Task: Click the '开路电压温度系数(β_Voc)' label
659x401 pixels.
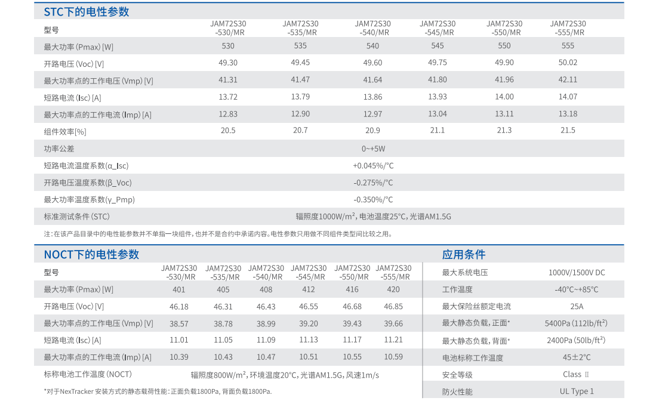Action: [88, 183]
